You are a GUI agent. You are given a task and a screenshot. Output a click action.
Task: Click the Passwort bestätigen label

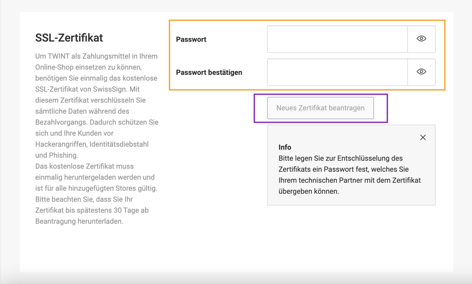click(209, 72)
